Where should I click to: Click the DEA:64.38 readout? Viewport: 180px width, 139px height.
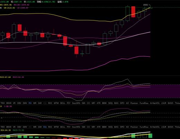coord(6,130)
